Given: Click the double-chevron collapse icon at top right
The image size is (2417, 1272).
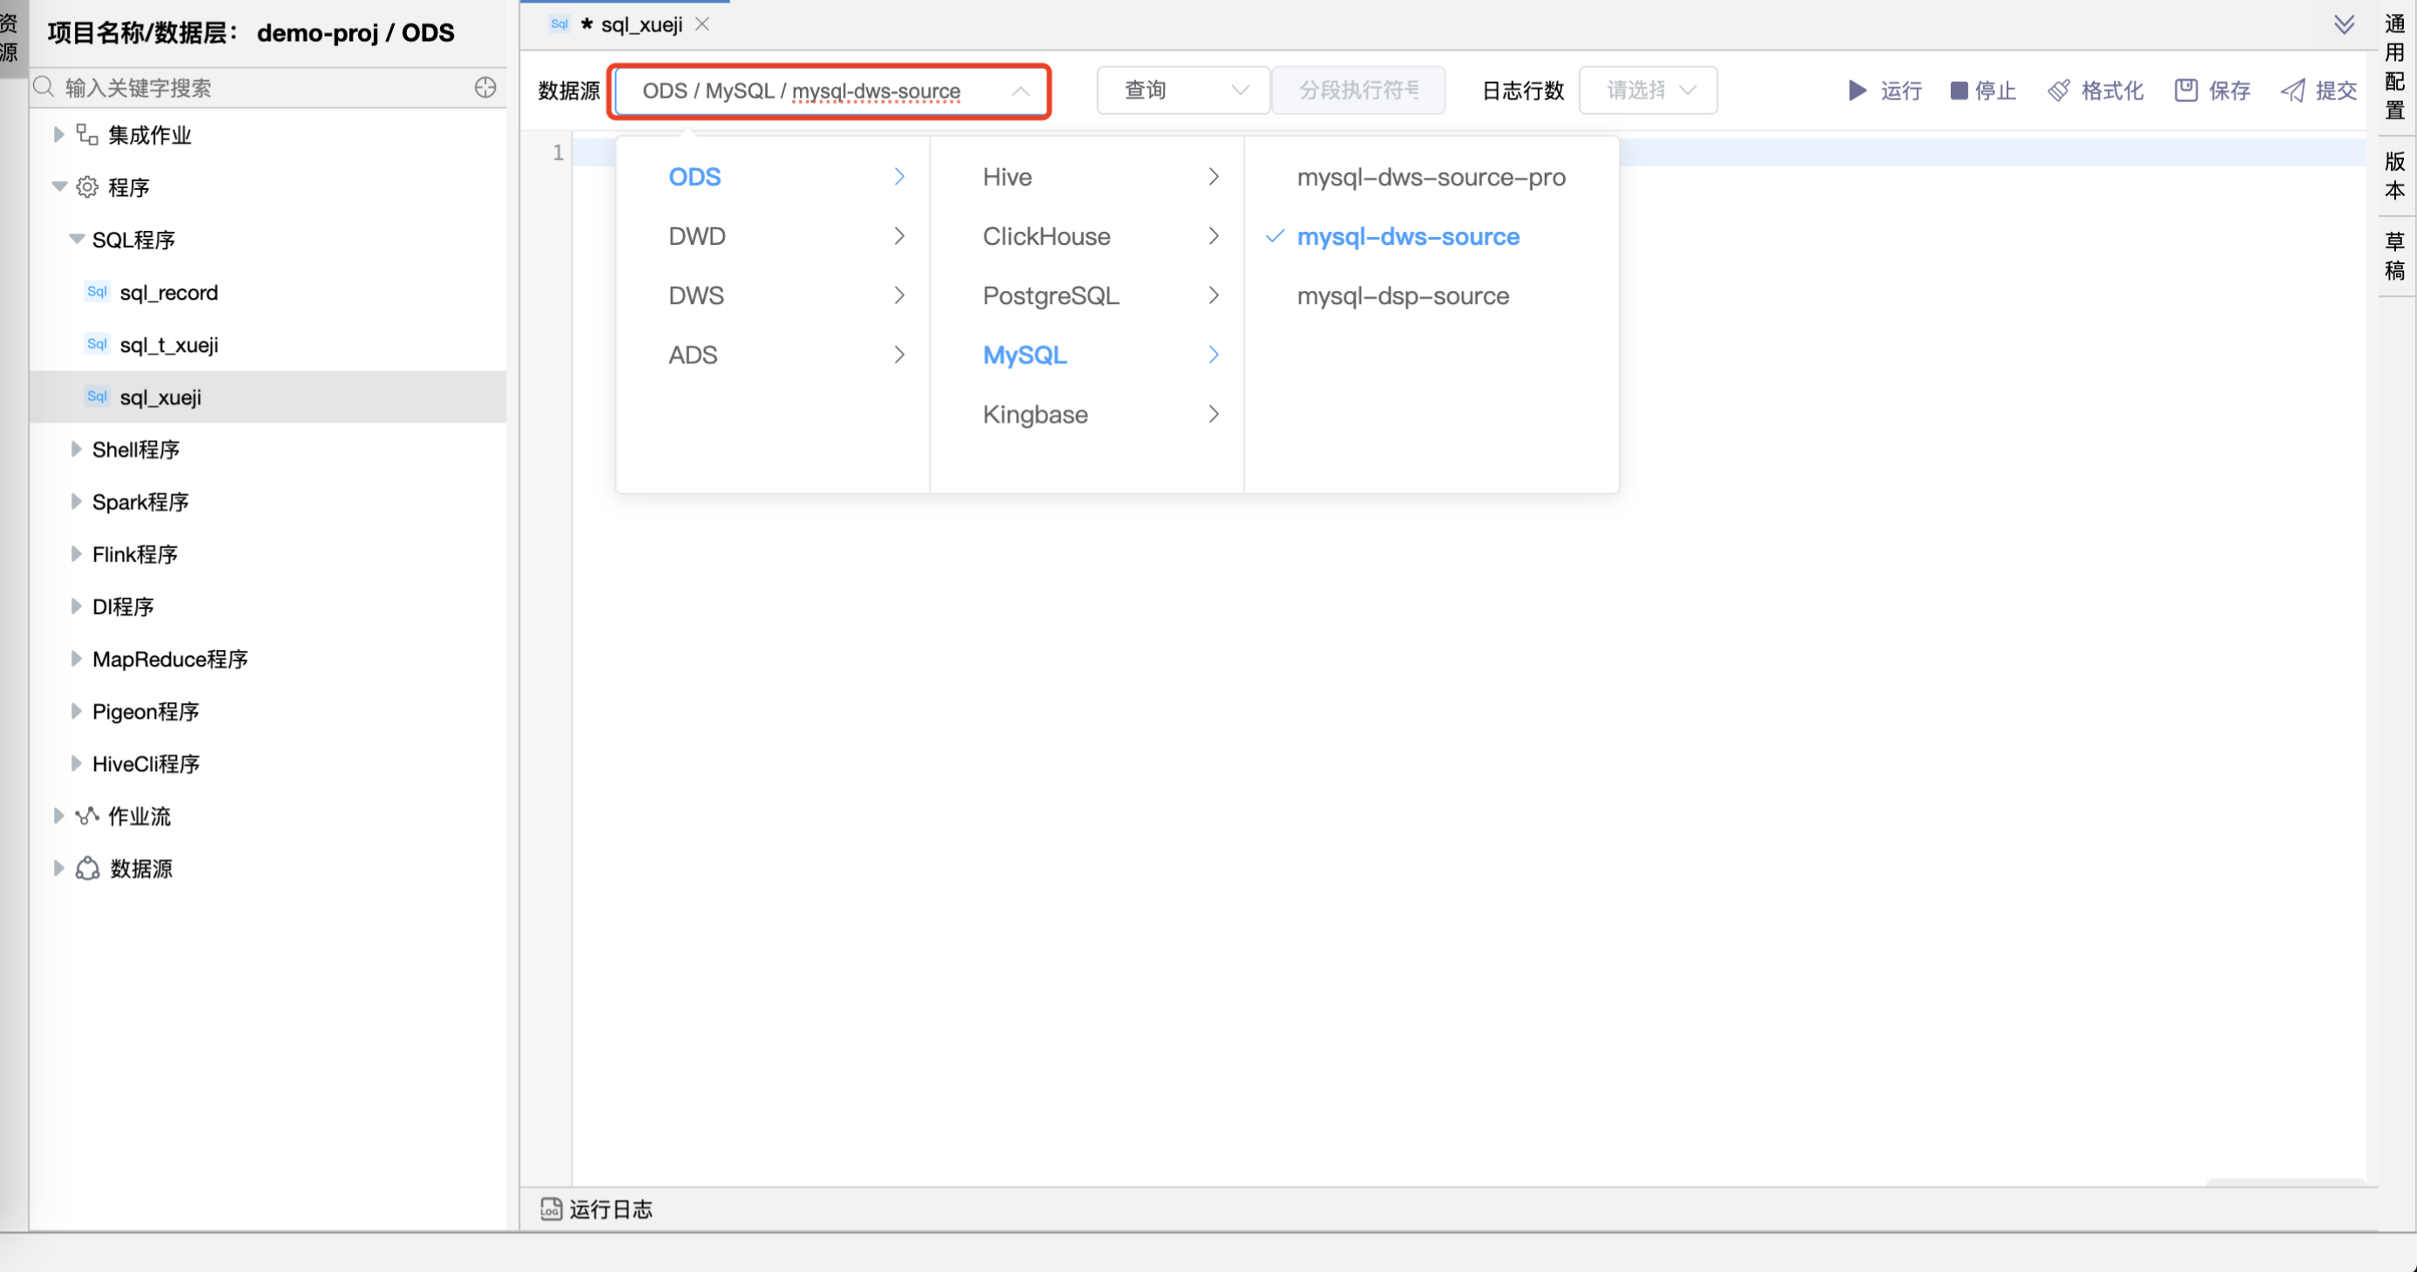Looking at the screenshot, I should (2344, 24).
